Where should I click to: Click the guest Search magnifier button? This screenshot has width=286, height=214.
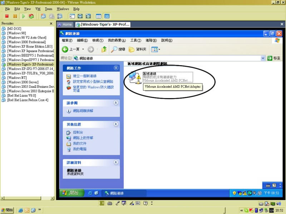click(118, 49)
